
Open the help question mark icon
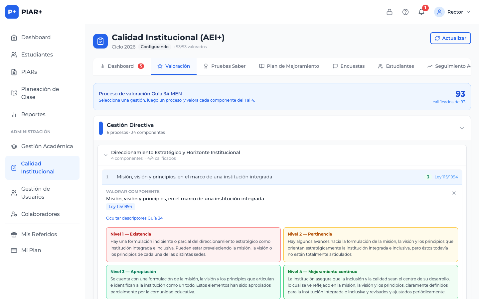pos(405,12)
